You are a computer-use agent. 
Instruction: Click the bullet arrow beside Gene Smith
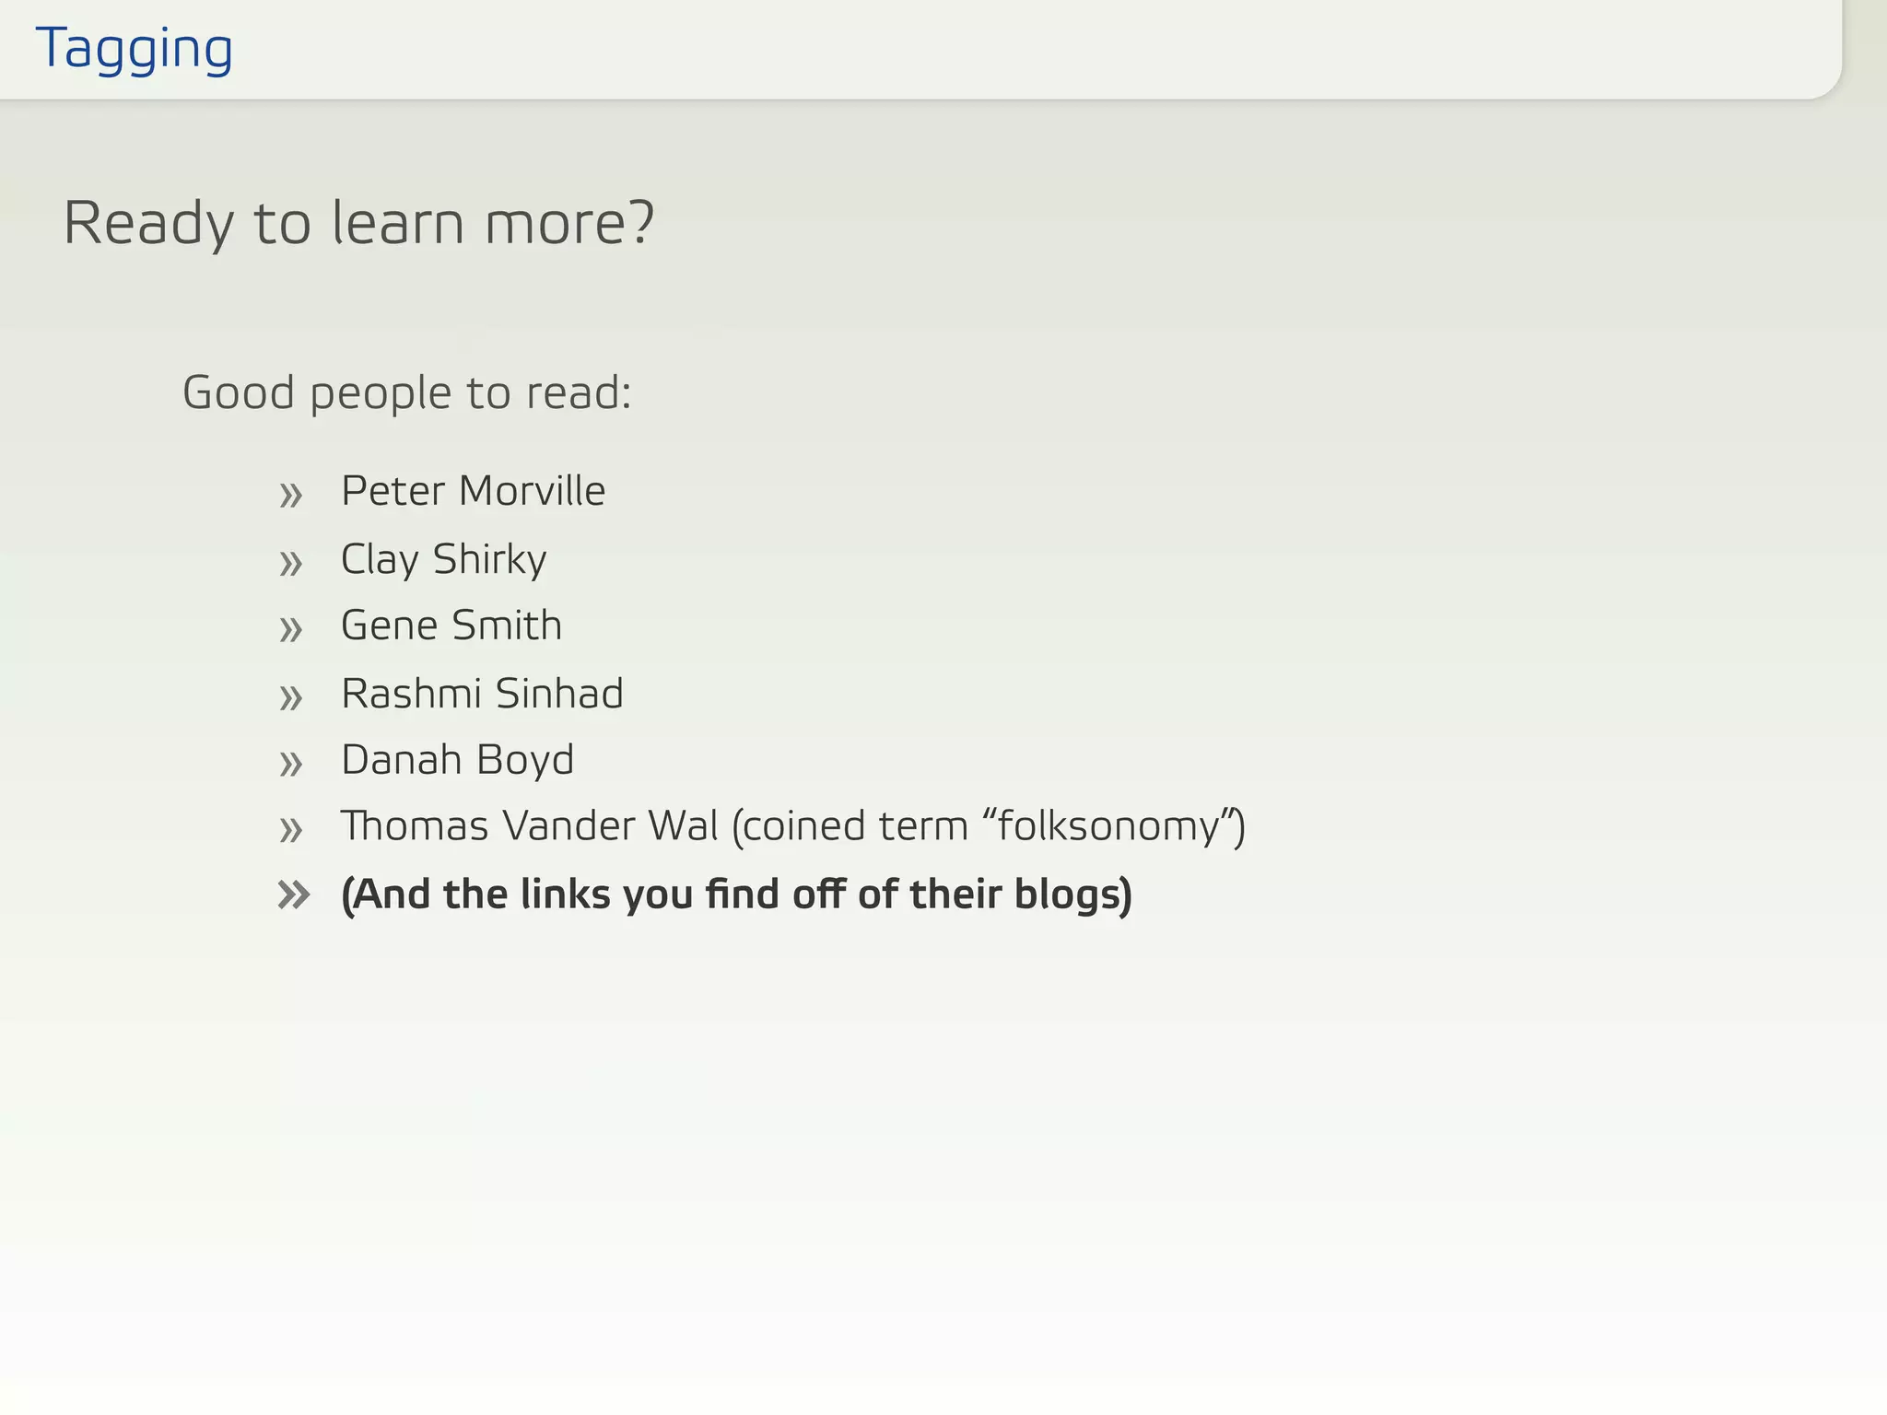click(x=291, y=630)
